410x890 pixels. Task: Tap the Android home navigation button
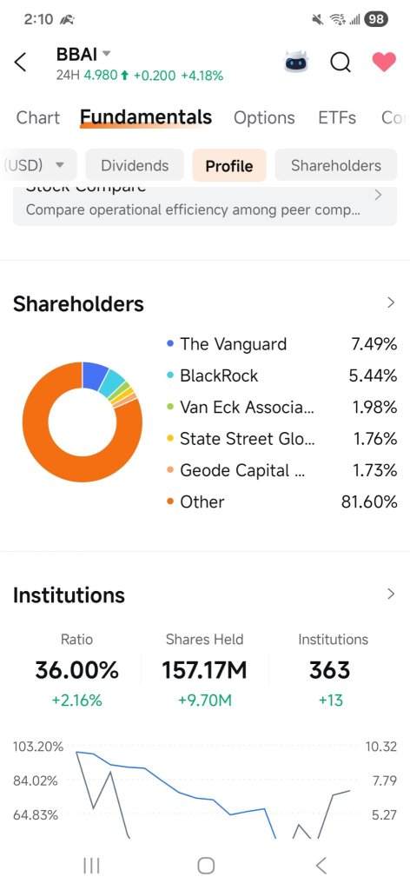[206, 865]
